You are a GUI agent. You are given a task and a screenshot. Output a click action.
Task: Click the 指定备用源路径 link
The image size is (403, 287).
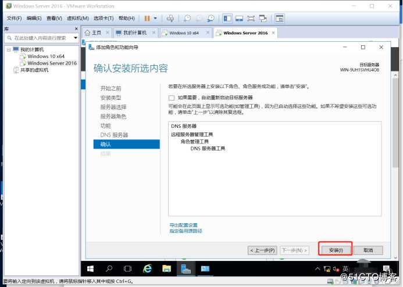[186, 231]
